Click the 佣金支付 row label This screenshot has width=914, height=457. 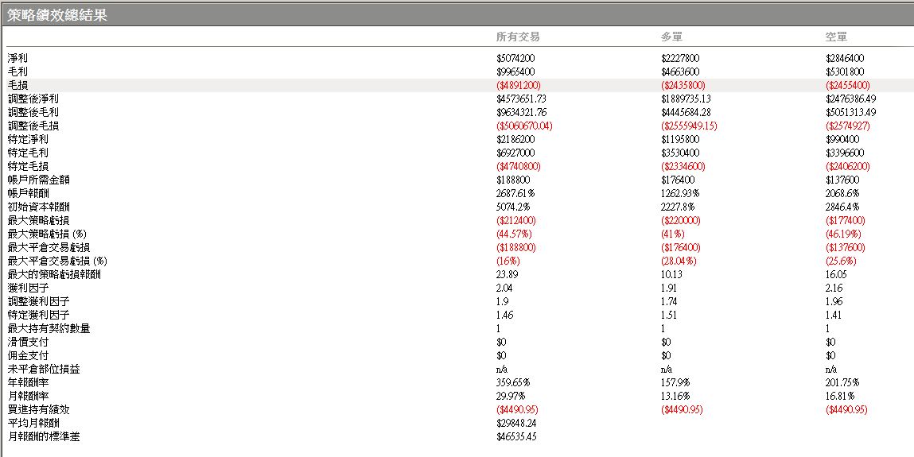[27, 355]
